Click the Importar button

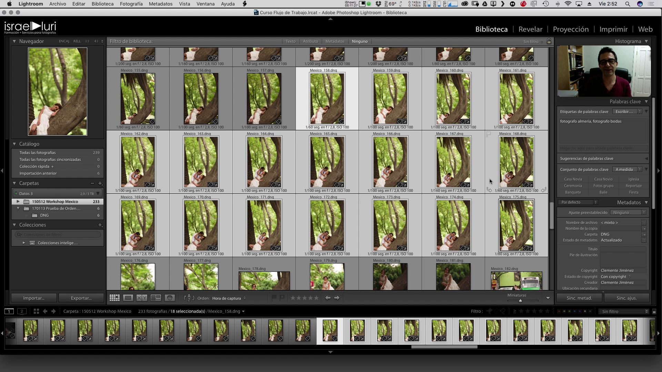33,298
